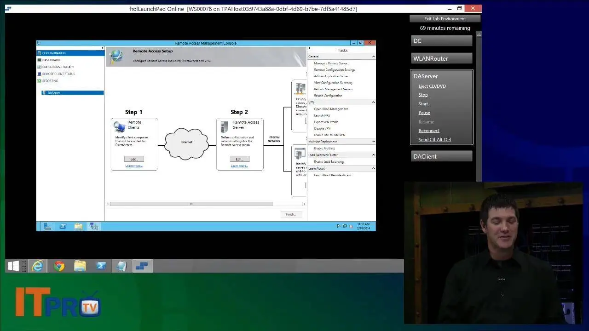Collapse the Learn About group
The image size is (589, 331).
click(x=373, y=168)
